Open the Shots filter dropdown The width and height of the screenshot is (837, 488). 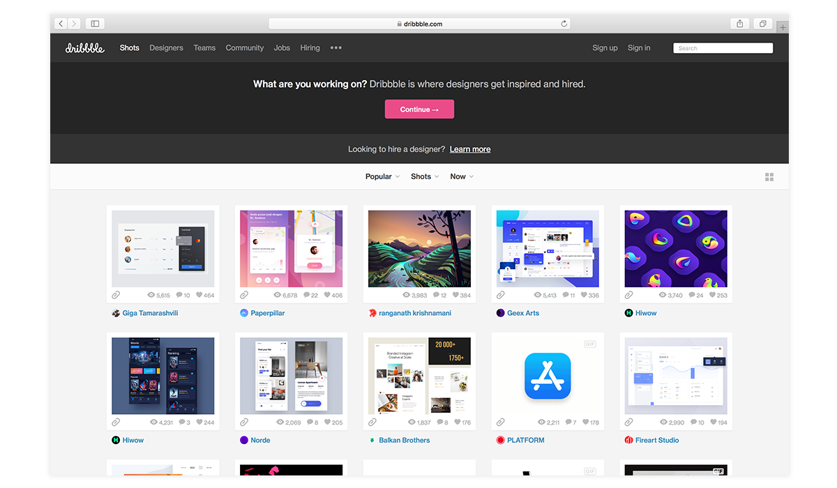pyautogui.click(x=425, y=177)
